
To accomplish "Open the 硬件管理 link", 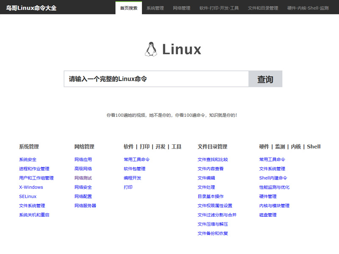I will point(268,196).
